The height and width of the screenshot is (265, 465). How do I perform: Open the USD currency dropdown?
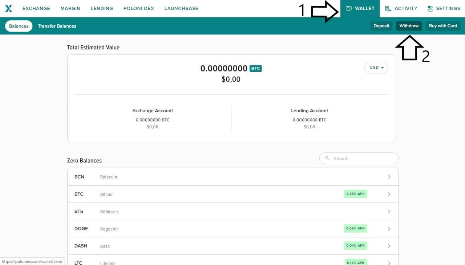[376, 68]
